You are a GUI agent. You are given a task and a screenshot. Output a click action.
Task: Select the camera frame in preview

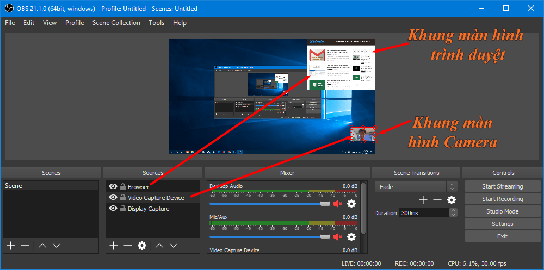(363, 134)
